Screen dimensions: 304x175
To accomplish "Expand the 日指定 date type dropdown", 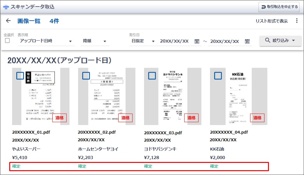I will pyautogui.click(x=143, y=41).
